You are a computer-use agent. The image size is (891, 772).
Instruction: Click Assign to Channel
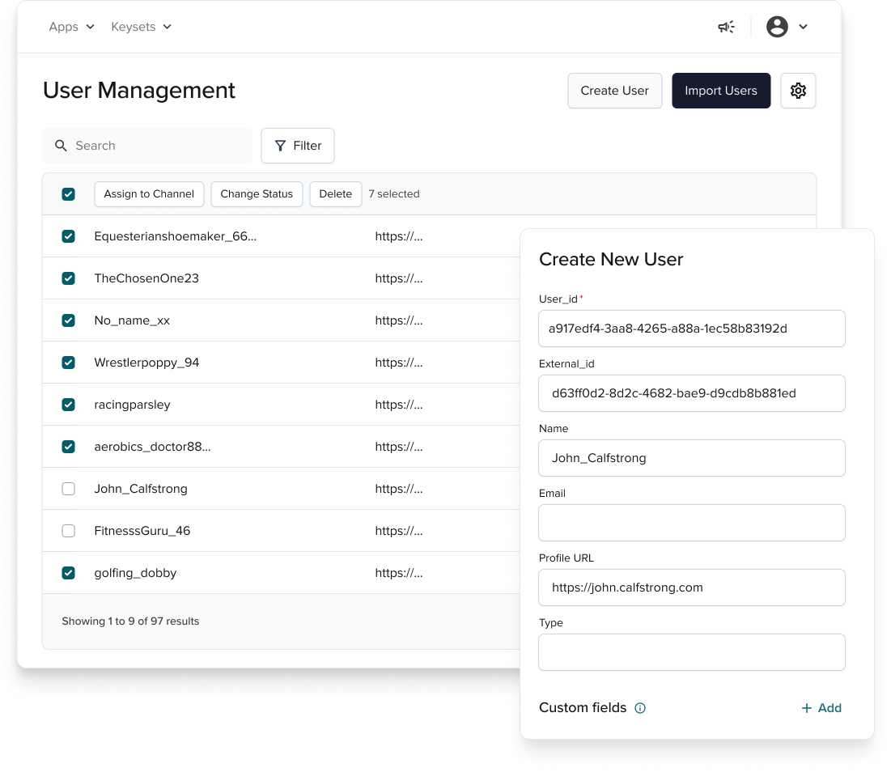pyautogui.click(x=149, y=194)
